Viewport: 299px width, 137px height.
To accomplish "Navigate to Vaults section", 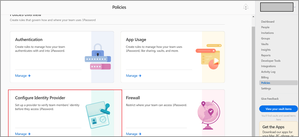I will click(265, 44).
